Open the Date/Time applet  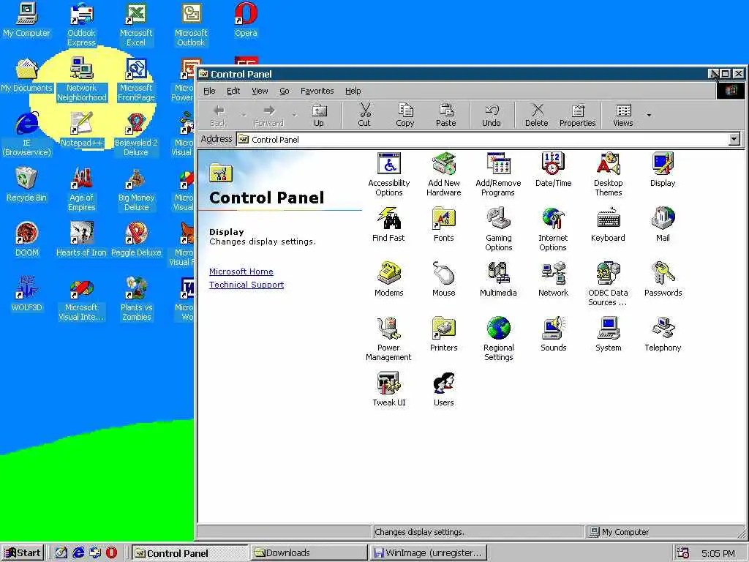click(x=553, y=170)
